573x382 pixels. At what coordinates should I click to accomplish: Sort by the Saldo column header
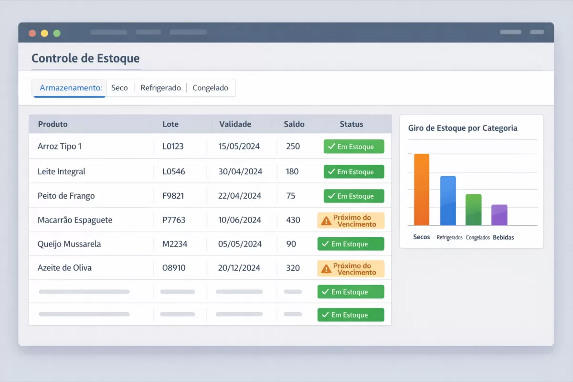click(294, 124)
